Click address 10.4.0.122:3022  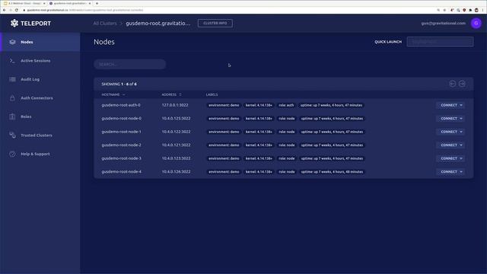click(176, 132)
